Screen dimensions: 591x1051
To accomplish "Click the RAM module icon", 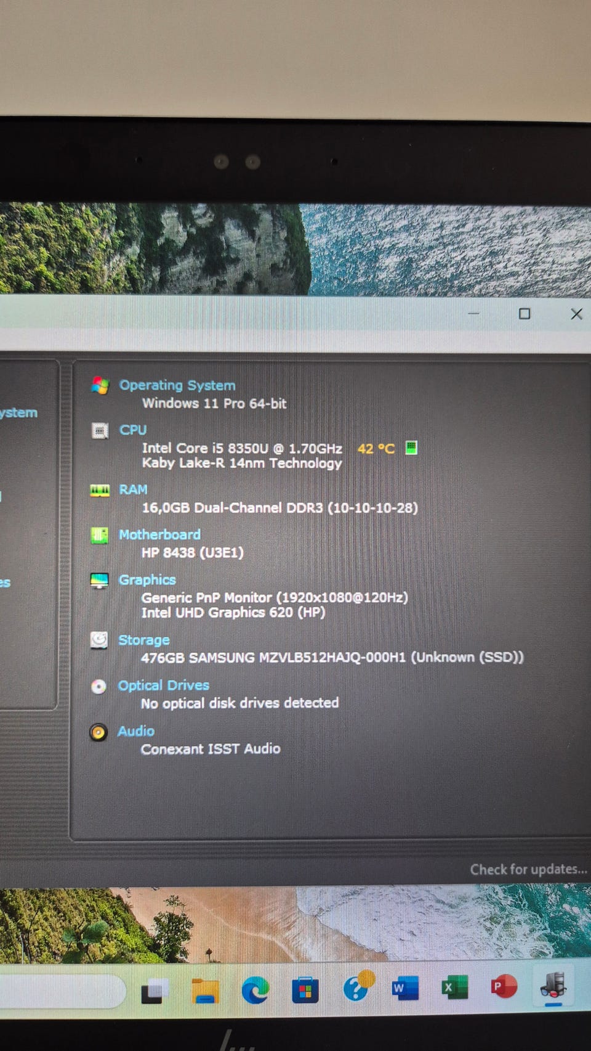I will coord(100,490).
